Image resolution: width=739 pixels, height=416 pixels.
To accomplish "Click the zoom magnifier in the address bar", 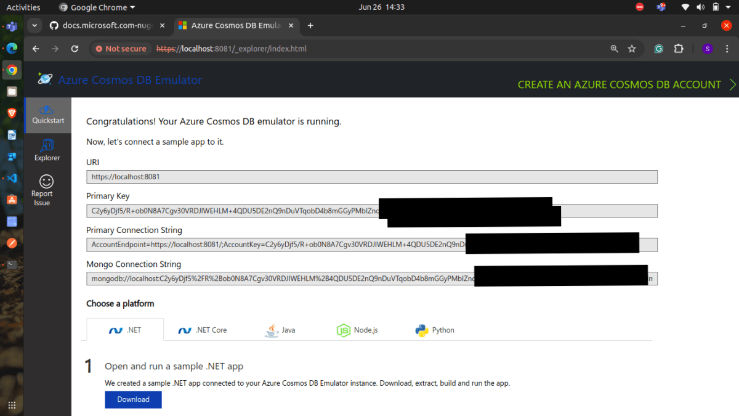I will [x=614, y=48].
